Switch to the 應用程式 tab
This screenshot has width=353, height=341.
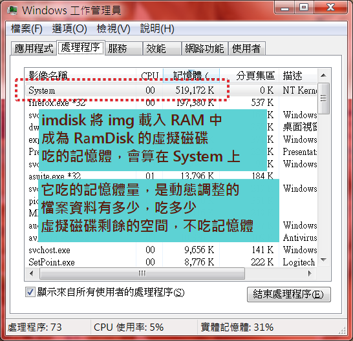(x=34, y=48)
